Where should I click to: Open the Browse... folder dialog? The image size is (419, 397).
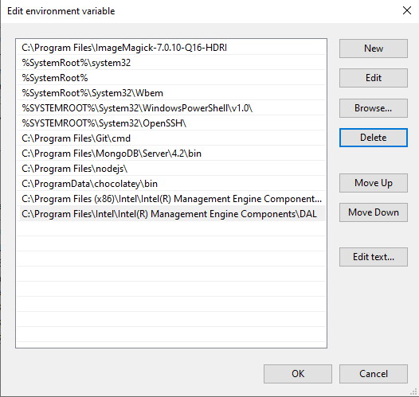click(374, 108)
